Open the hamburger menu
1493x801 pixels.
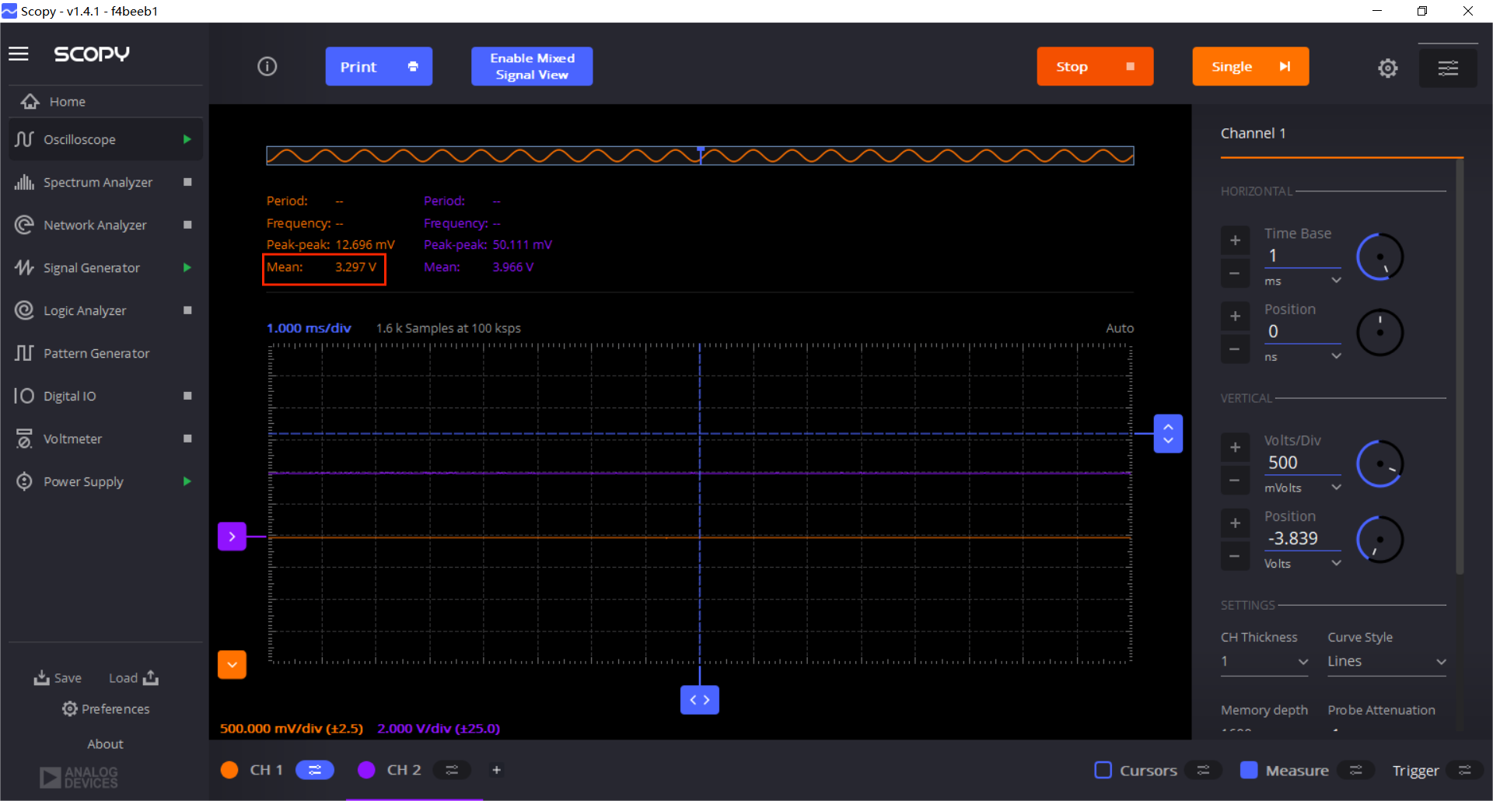pos(19,54)
